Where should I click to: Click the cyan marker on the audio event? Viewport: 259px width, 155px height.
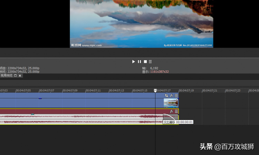(32, 114)
